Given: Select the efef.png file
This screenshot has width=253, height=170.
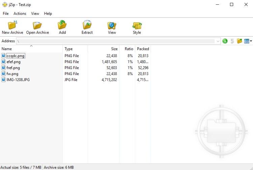Looking at the screenshot, I should pyautogui.click(x=13, y=62).
